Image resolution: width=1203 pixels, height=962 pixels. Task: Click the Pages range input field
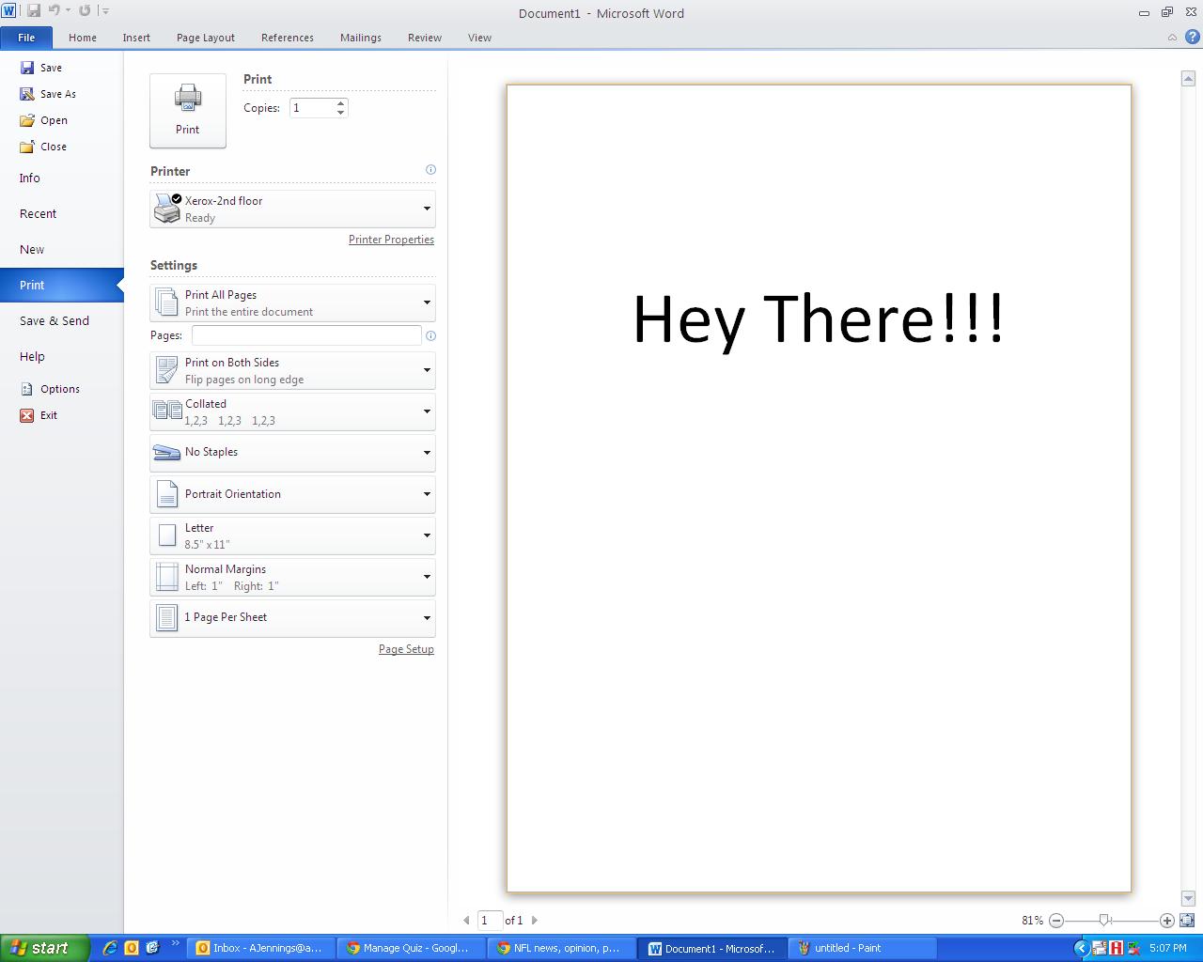306,335
